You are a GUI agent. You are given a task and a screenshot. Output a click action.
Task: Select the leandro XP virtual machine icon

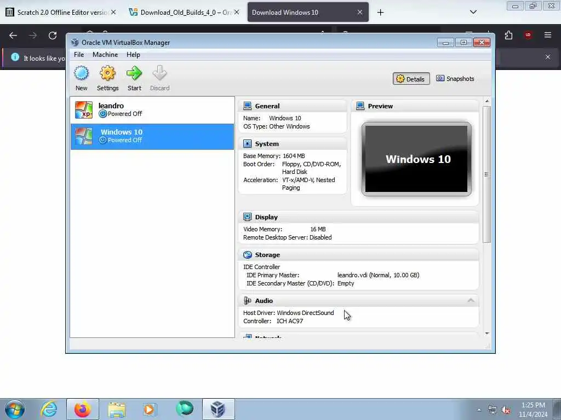(84, 109)
